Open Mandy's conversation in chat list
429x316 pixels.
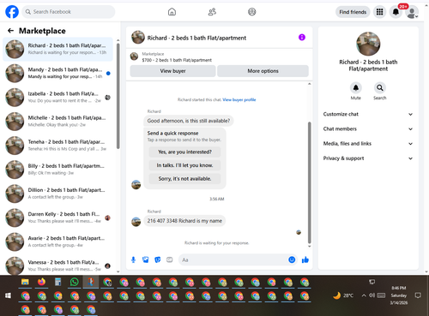(x=57, y=73)
